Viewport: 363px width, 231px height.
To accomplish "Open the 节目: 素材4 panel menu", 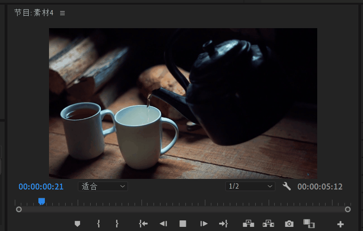I will [62, 13].
